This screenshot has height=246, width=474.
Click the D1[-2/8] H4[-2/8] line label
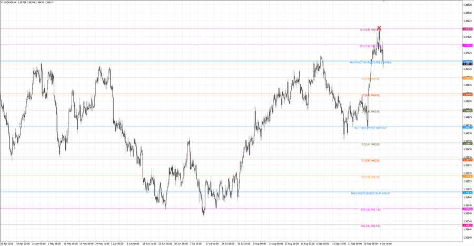370,226
